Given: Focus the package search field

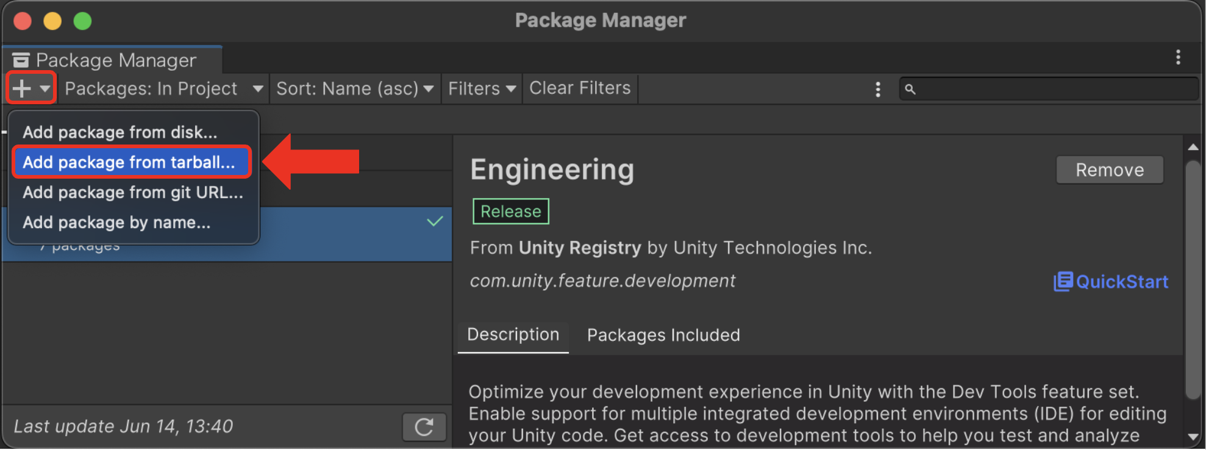Looking at the screenshot, I should point(1049,89).
